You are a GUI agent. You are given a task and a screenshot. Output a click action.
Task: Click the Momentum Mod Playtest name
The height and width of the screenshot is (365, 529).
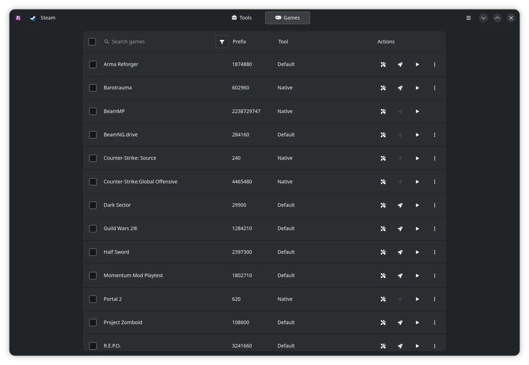133,275
